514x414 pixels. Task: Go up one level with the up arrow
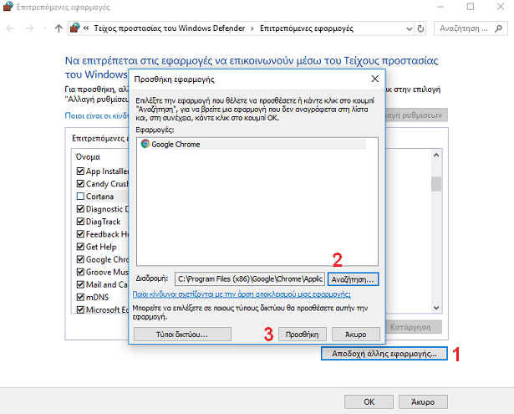tap(59, 28)
